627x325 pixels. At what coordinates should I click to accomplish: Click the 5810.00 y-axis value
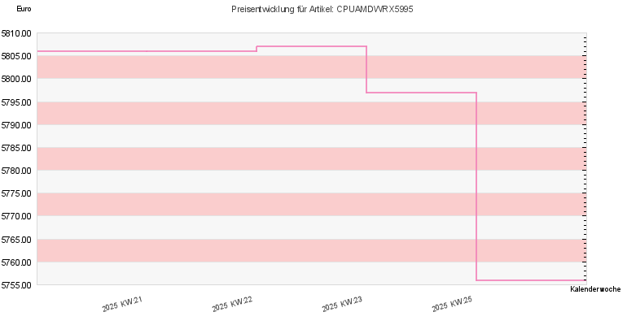16,33
